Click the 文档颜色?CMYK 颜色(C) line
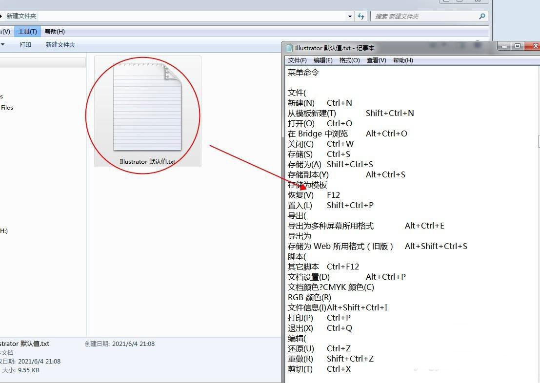This screenshot has height=383, width=540. pos(331,287)
